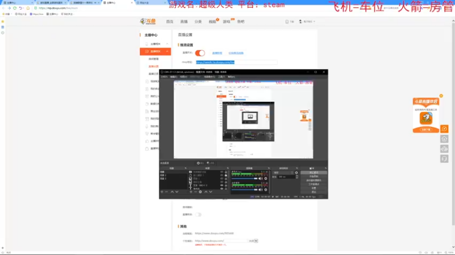Move scene up in OBS Scenes panel
The width and height of the screenshot is (455, 255).
[x=172, y=192]
